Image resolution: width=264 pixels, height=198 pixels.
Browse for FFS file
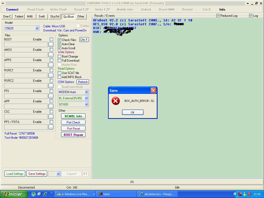pos(51,96)
